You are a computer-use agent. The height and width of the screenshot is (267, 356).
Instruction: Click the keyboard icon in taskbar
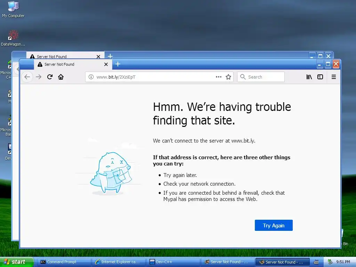click(x=316, y=262)
